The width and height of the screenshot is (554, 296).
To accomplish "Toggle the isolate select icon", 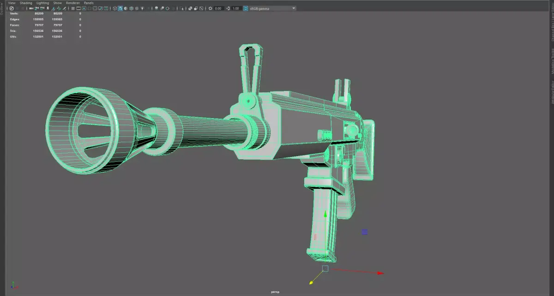I will coord(182,8).
